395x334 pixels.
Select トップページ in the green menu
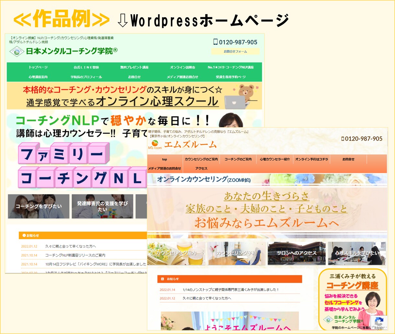coord(38,67)
